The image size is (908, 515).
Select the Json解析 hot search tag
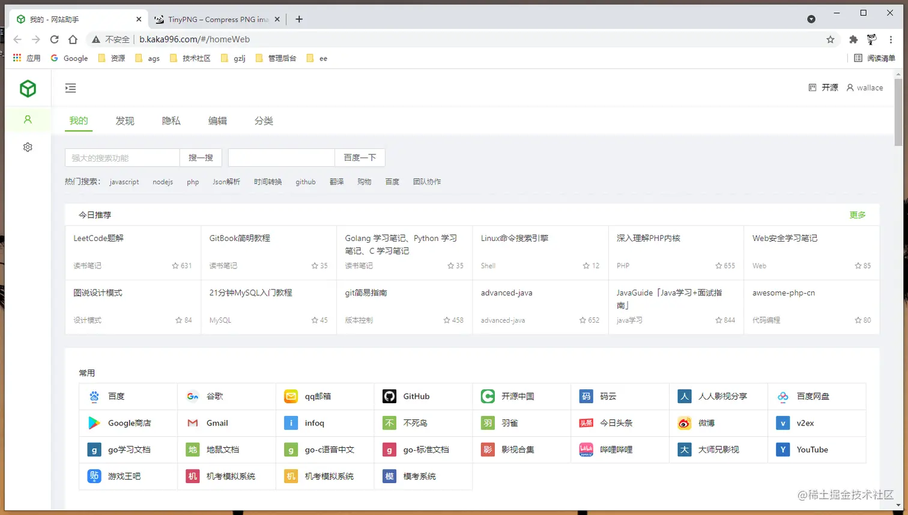226,181
